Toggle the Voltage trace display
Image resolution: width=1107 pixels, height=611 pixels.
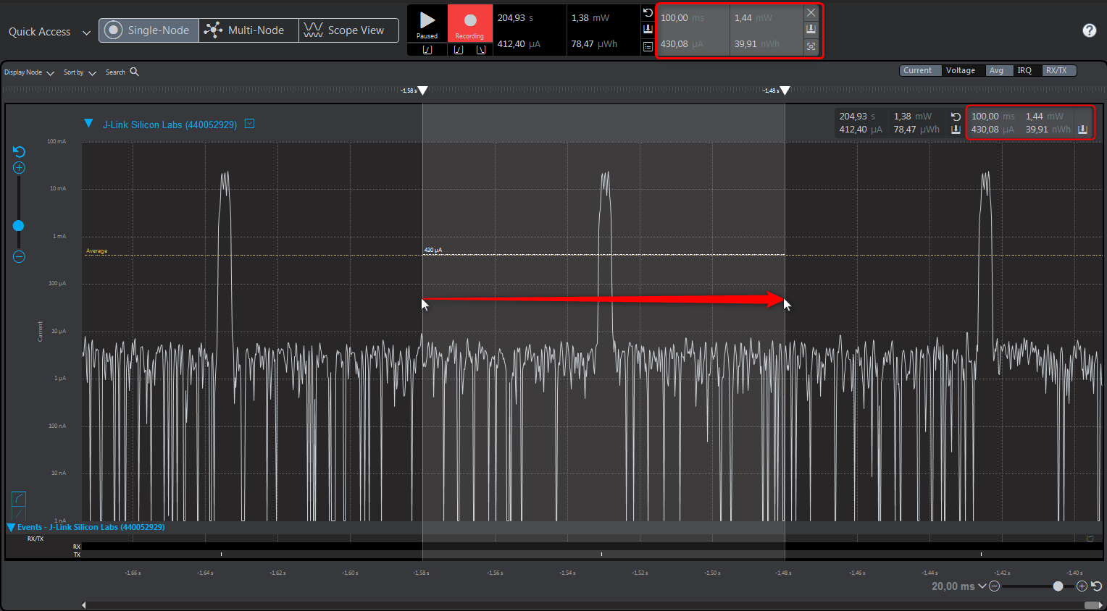(960, 70)
